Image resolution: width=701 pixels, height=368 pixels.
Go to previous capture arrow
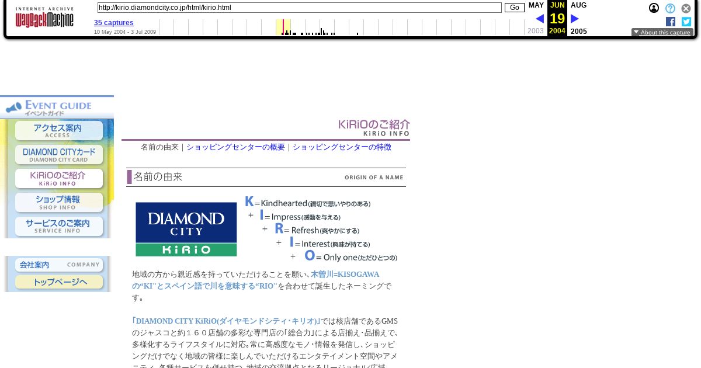pyautogui.click(x=540, y=19)
